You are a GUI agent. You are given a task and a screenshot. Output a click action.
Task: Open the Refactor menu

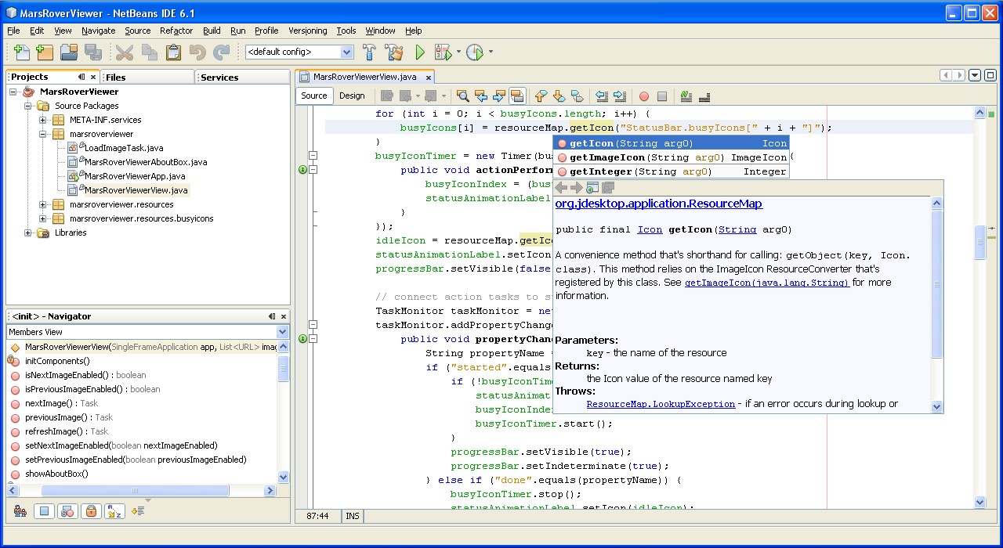tap(176, 31)
